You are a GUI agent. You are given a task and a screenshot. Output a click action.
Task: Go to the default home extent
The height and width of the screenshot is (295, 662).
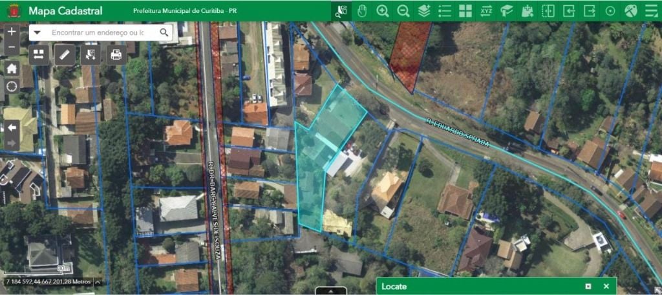12,68
